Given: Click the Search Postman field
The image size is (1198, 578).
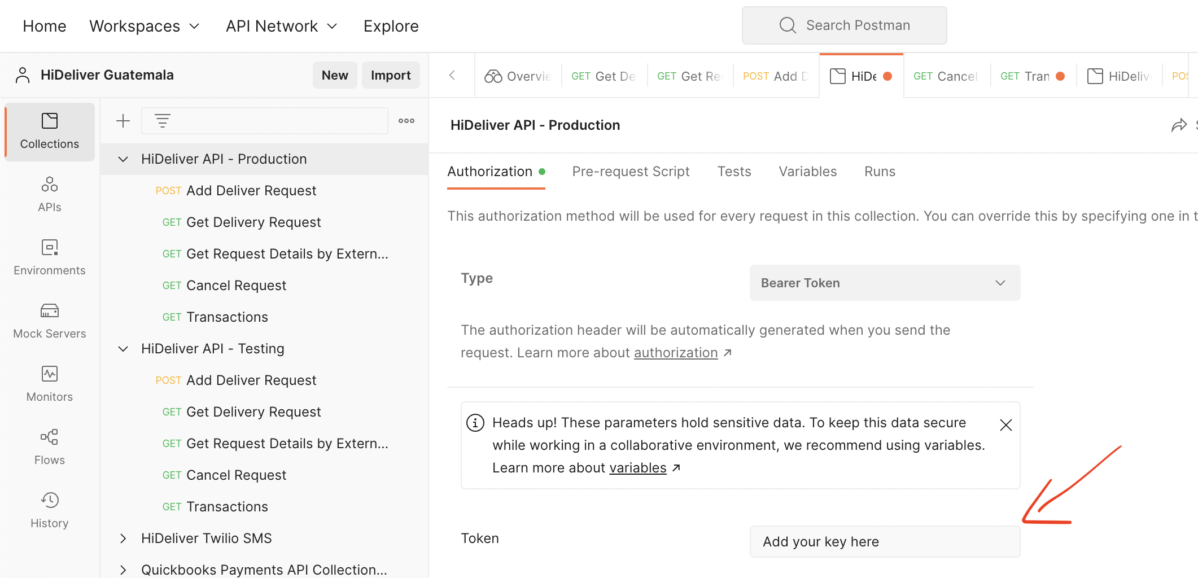Looking at the screenshot, I should tap(844, 25).
